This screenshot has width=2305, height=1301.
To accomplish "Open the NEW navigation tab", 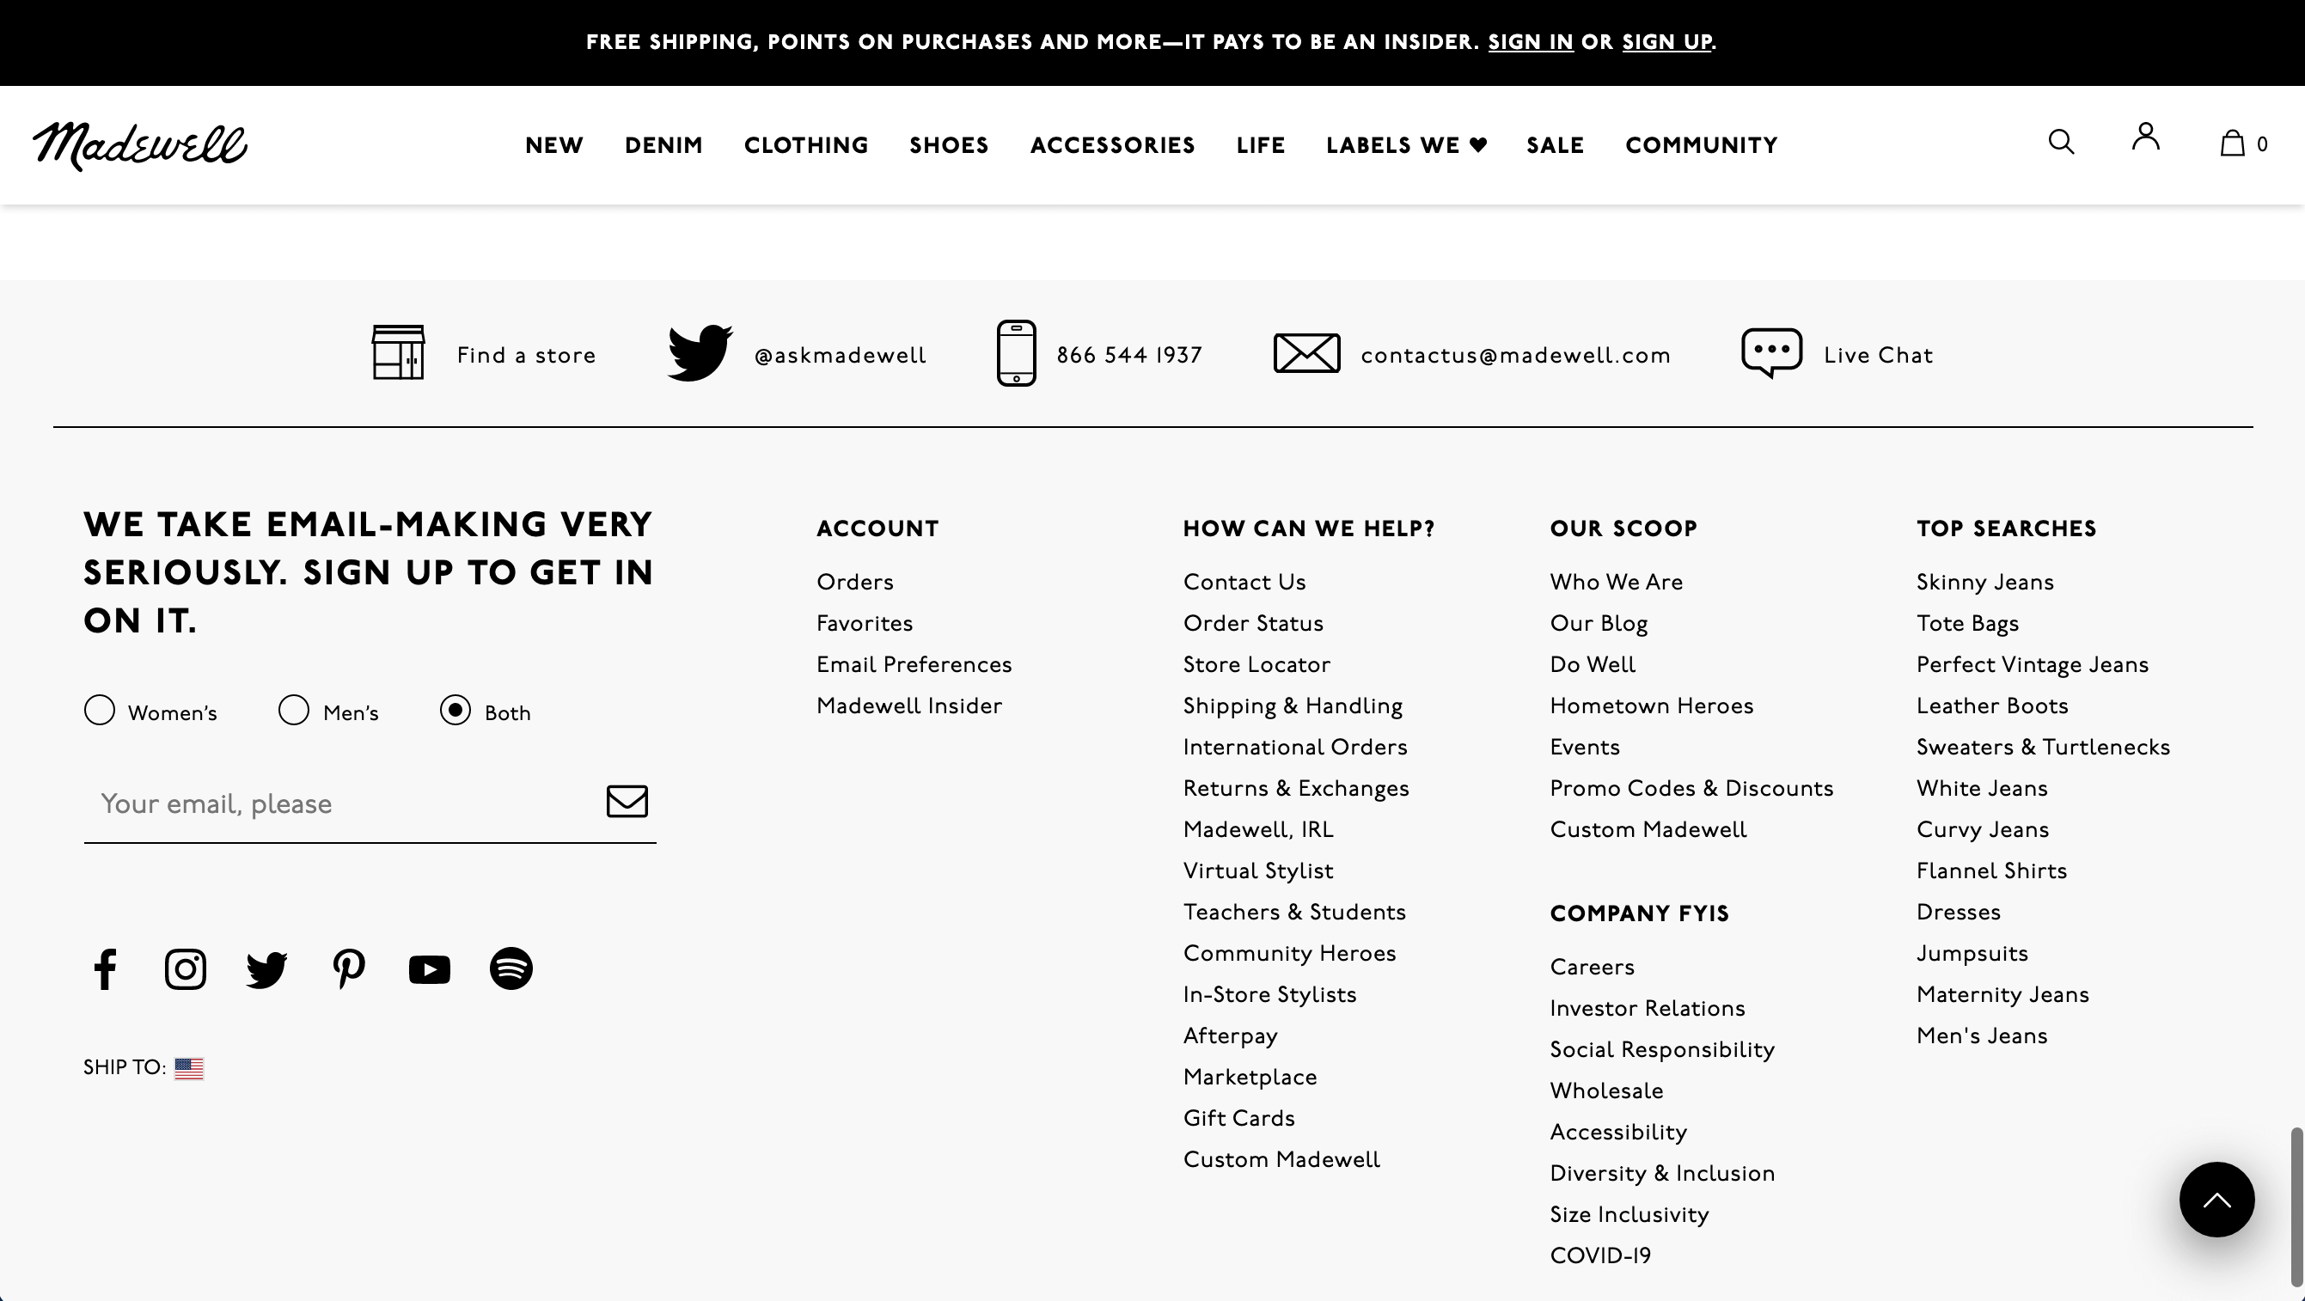I will (554, 145).
